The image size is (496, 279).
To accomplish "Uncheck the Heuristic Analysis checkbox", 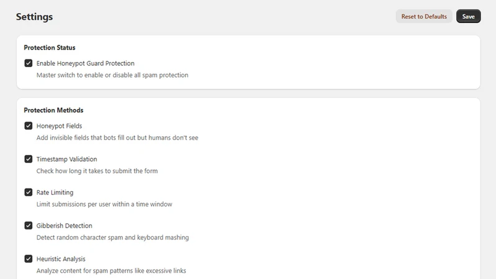I will (x=29, y=259).
